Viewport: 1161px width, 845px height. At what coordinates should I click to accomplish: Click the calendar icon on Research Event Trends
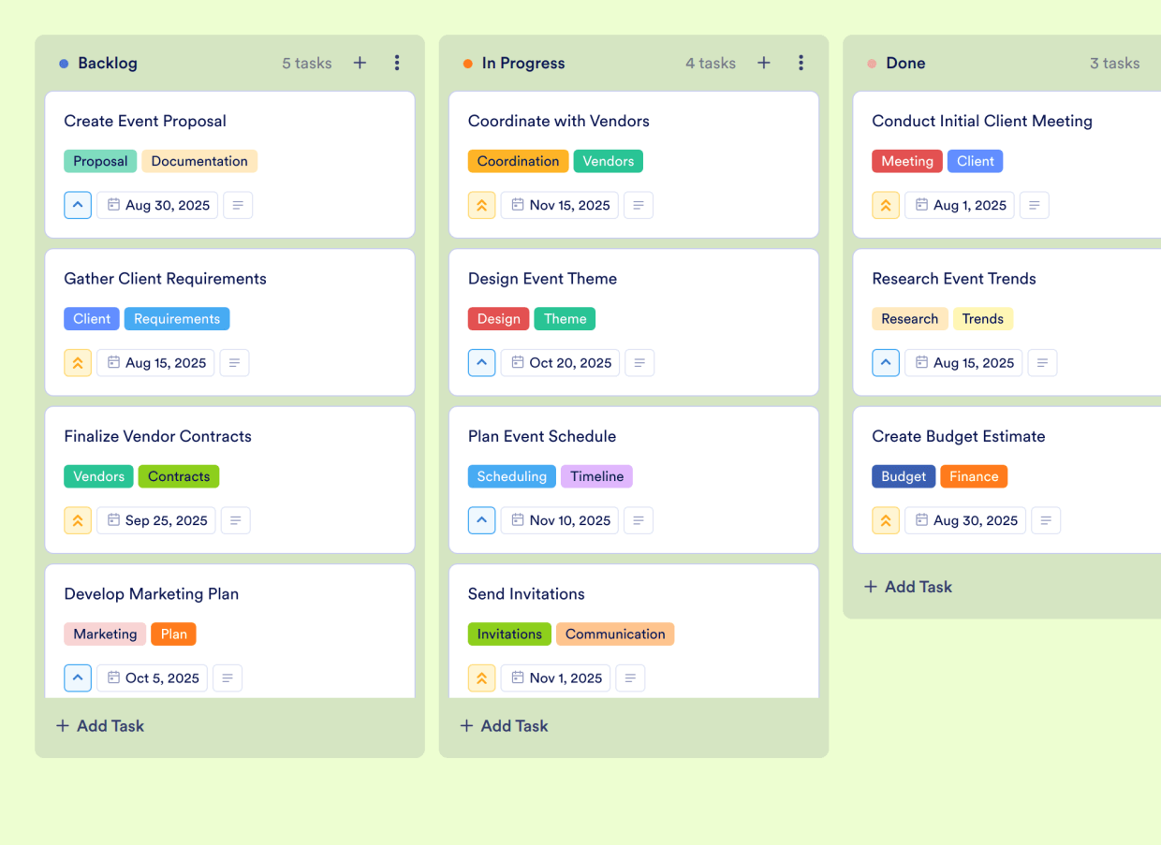[x=924, y=362]
